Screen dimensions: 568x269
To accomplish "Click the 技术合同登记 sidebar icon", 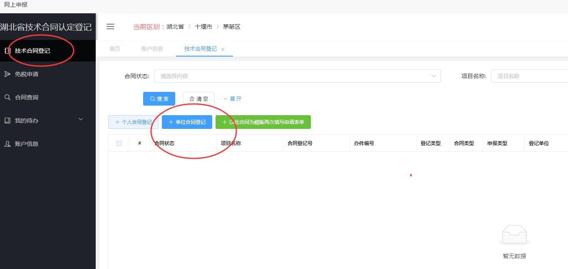I will point(7,51).
